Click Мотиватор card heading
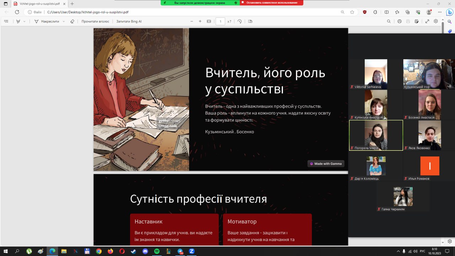The width and height of the screenshot is (455, 256). point(242,222)
